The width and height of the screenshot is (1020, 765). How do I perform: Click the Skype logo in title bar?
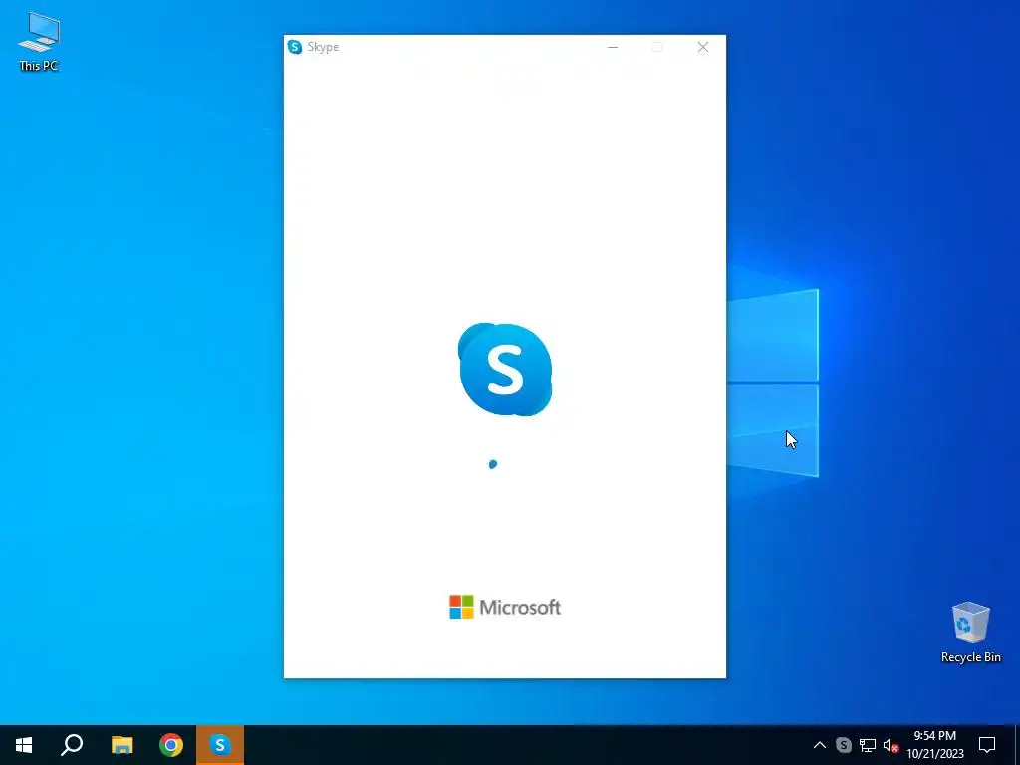click(x=295, y=47)
